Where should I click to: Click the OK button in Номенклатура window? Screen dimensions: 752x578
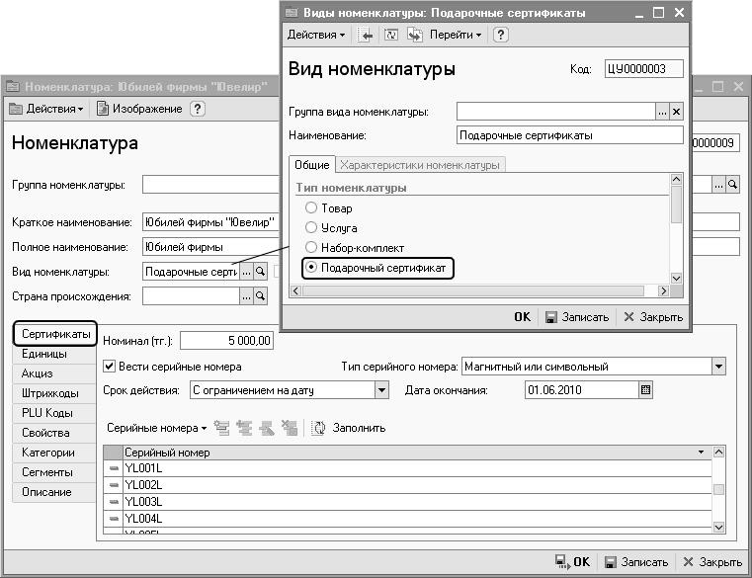573,561
